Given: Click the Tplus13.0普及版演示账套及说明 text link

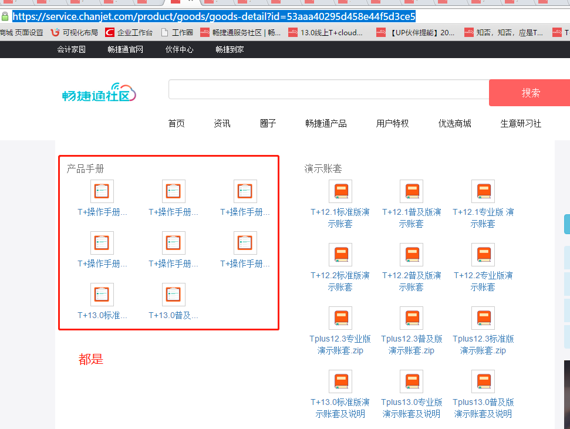Looking at the screenshot, I should tap(483, 408).
